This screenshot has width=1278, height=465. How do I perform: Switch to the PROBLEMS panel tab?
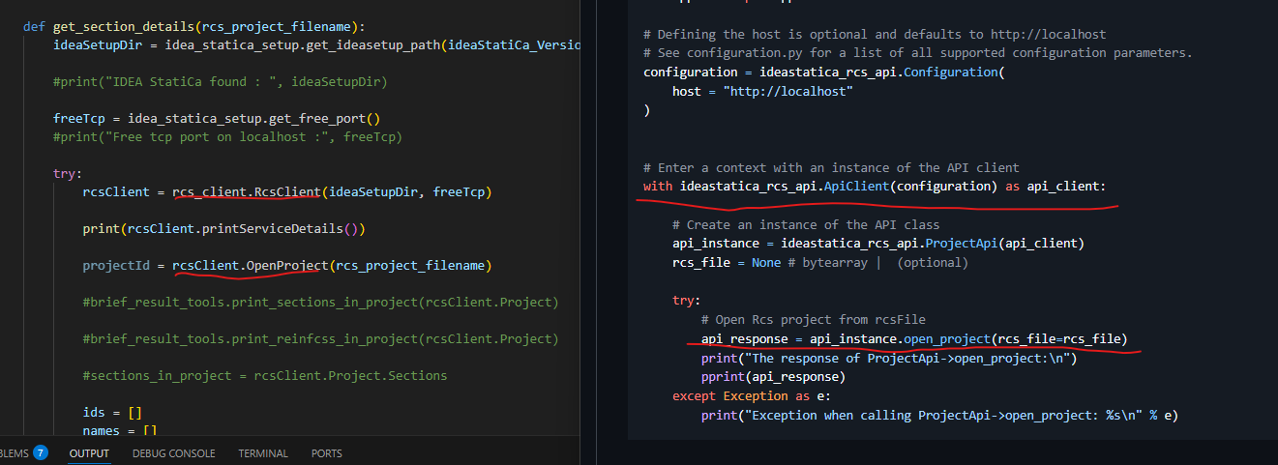[x=15, y=453]
